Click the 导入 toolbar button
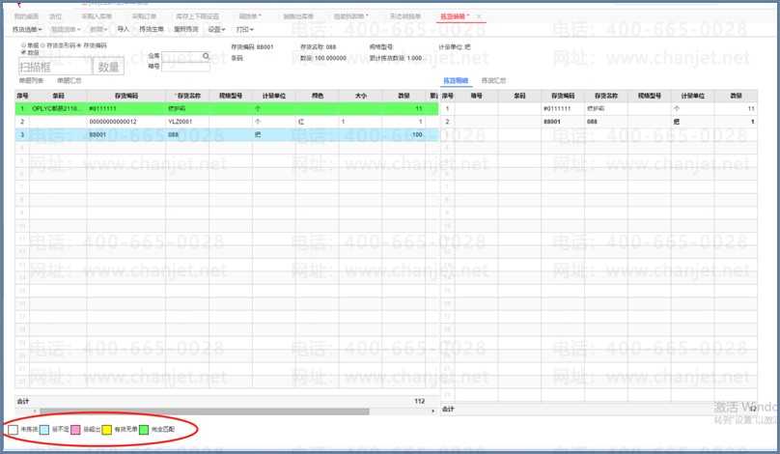 [x=123, y=29]
